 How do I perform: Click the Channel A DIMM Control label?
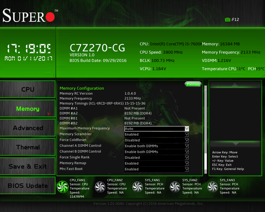point(80,146)
